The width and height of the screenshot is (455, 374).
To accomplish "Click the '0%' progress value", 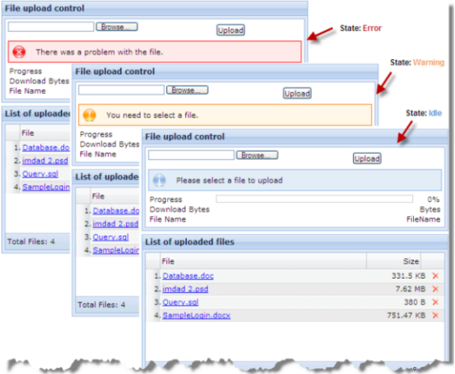I will pos(433,200).
